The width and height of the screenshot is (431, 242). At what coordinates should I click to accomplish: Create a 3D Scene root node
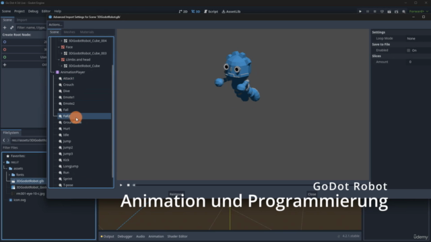click(x=24, y=50)
